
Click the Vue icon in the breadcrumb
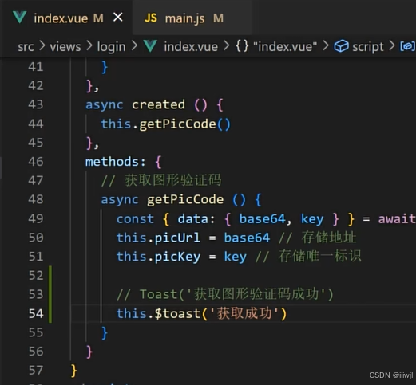(150, 46)
